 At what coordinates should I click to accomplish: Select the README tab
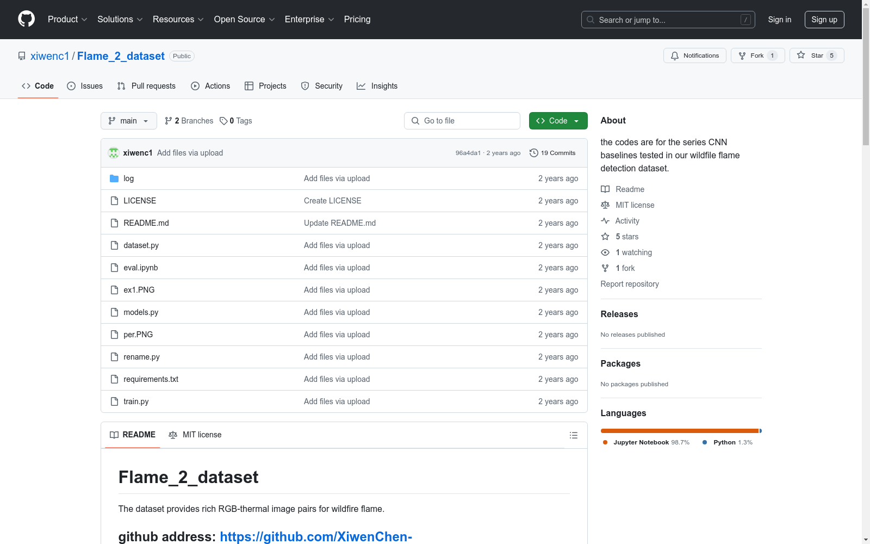(133, 435)
